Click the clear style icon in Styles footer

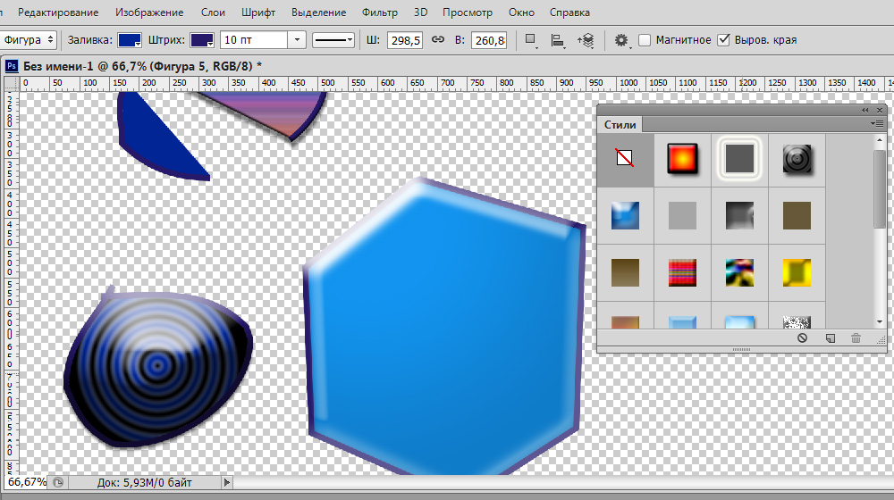point(802,338)
